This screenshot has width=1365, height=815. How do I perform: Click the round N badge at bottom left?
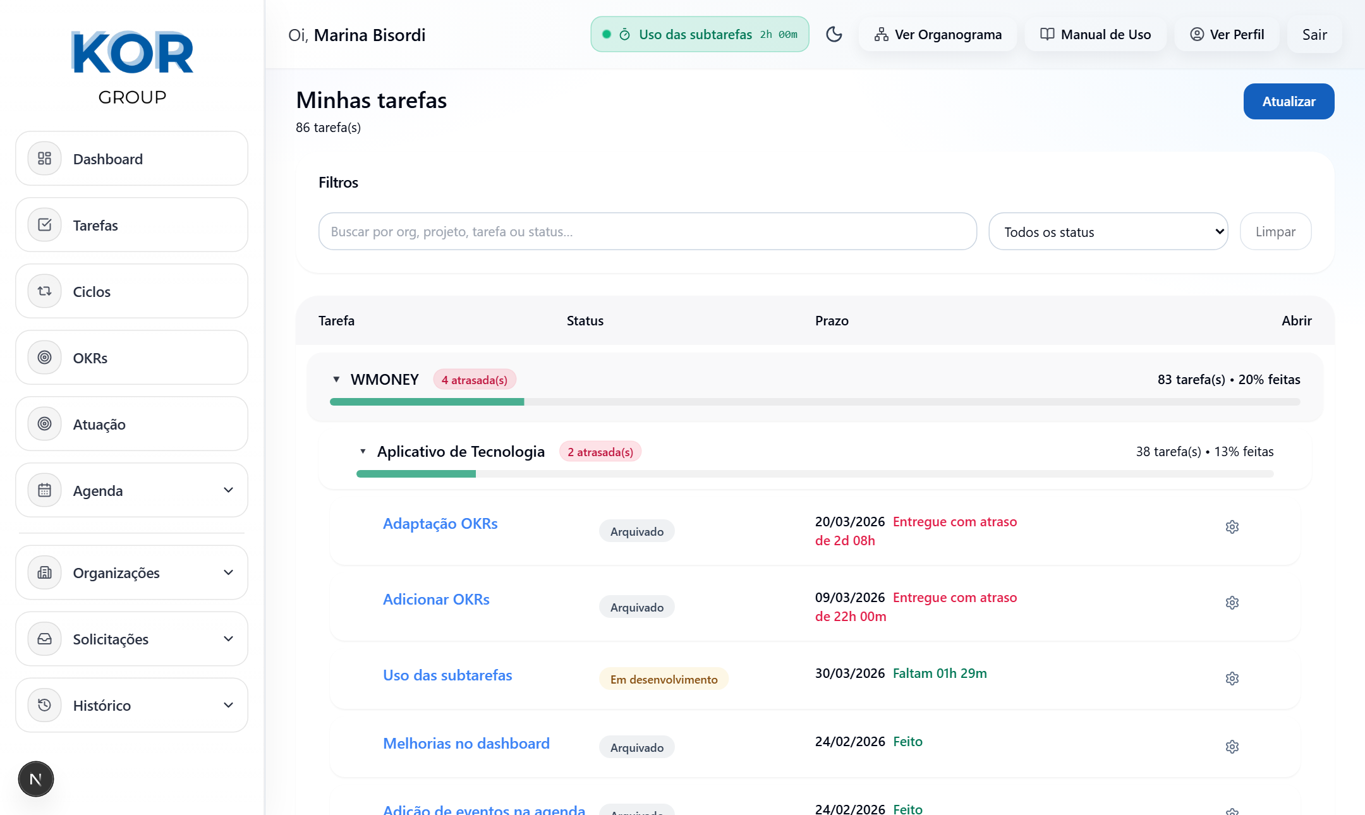click(36, 779)
